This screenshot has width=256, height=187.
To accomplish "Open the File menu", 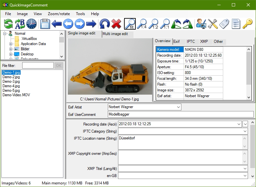I will click(x=8, y=14).
